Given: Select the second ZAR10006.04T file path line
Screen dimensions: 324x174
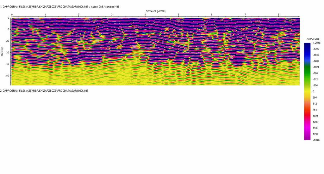Looking at the screenshot, I should (x=44, y=90).
